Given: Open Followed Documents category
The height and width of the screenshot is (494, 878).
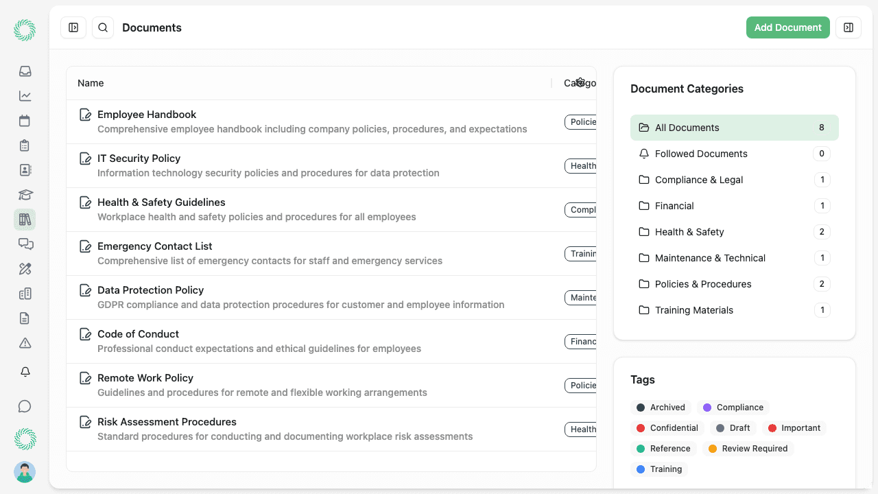Looking at the screenshot, I should click(701, 154).
